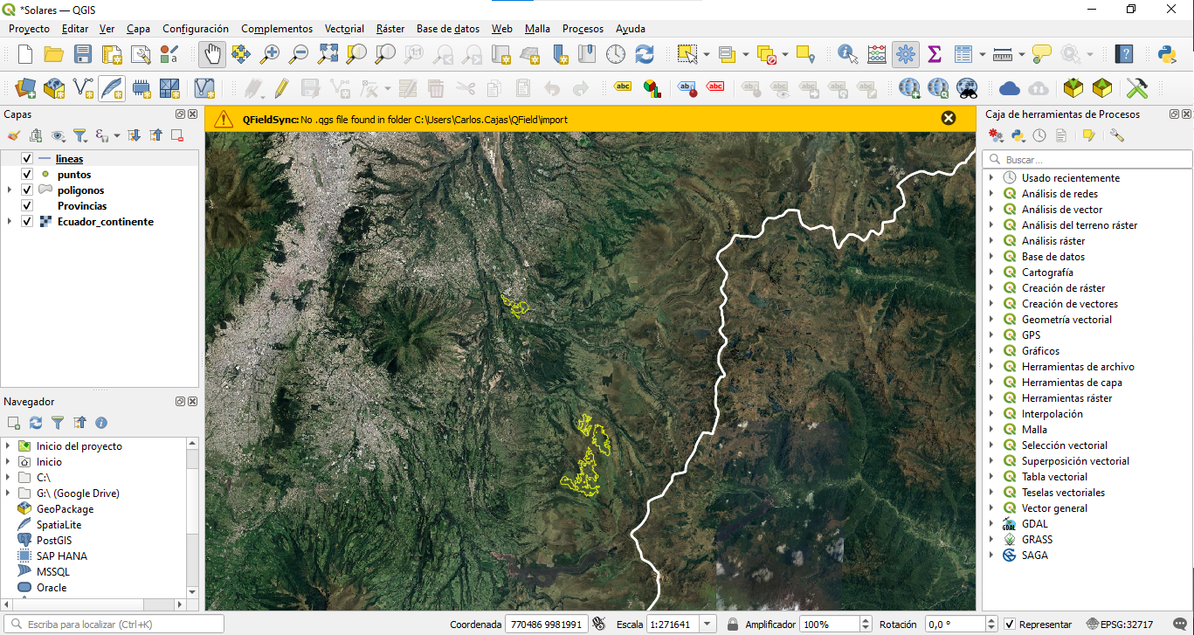Click the Rotación stepper arrows
The width and height of the screenshot is (1194, 635).
click(x=990, y=625)
